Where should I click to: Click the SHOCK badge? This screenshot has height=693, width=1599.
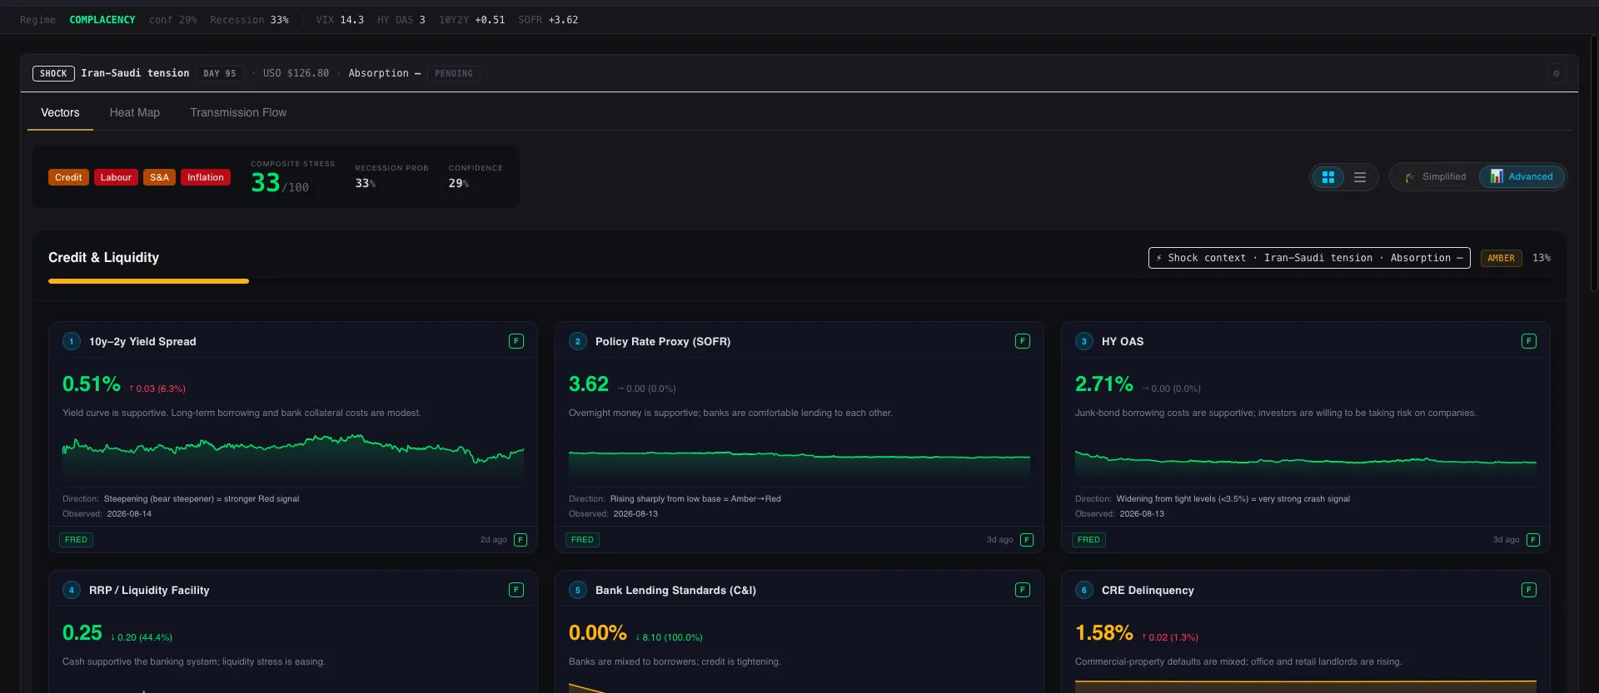(53, 73)
